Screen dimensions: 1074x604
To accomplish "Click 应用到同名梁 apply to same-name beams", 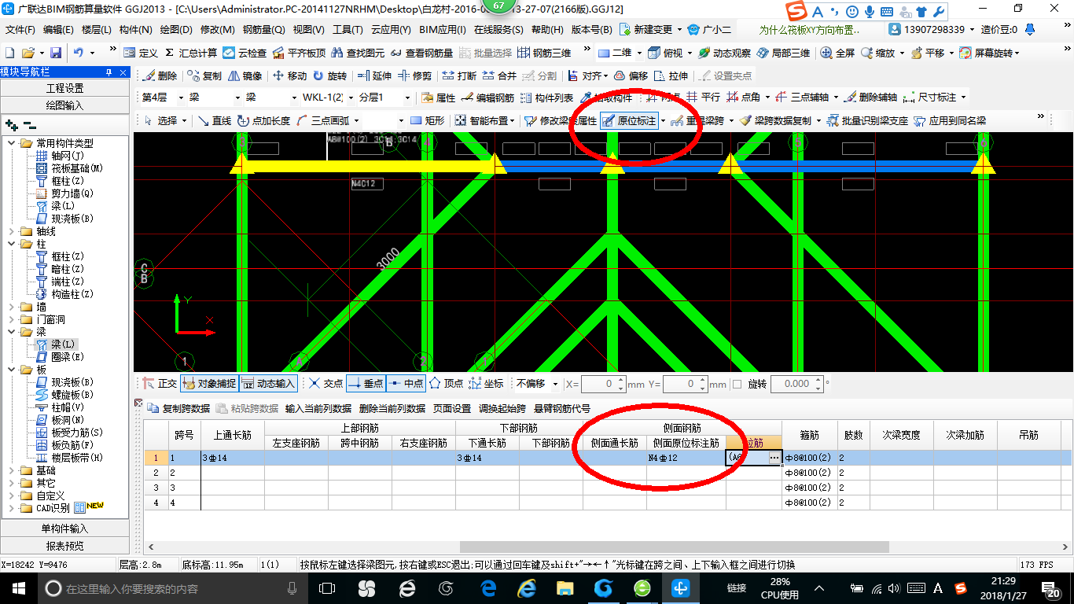I will coord(950,120).
